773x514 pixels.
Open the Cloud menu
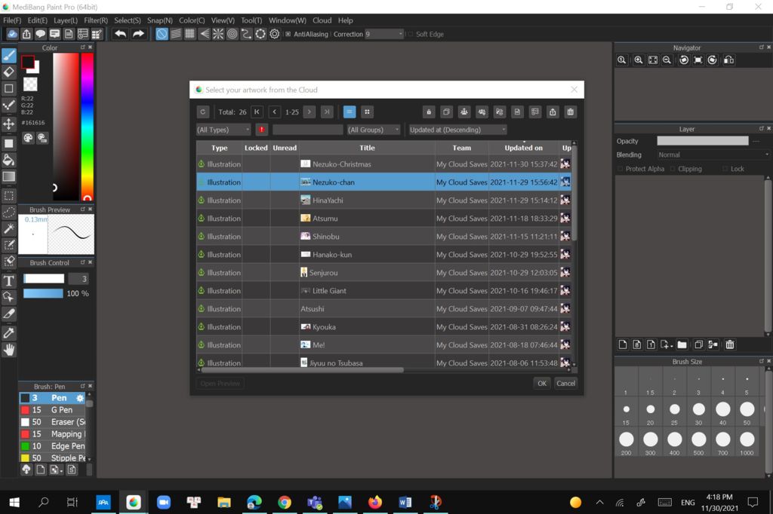(322, 20)
